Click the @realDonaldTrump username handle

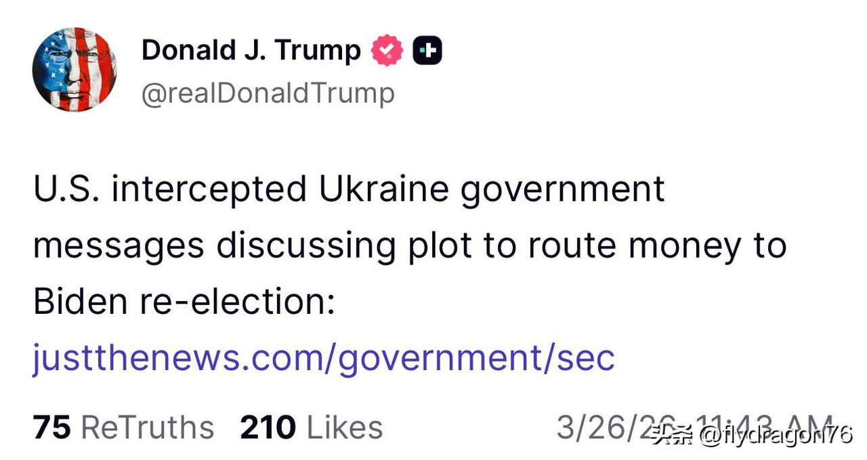[268, 93]
